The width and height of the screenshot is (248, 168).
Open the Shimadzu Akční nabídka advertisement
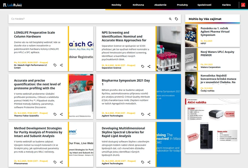pos(212,126)
